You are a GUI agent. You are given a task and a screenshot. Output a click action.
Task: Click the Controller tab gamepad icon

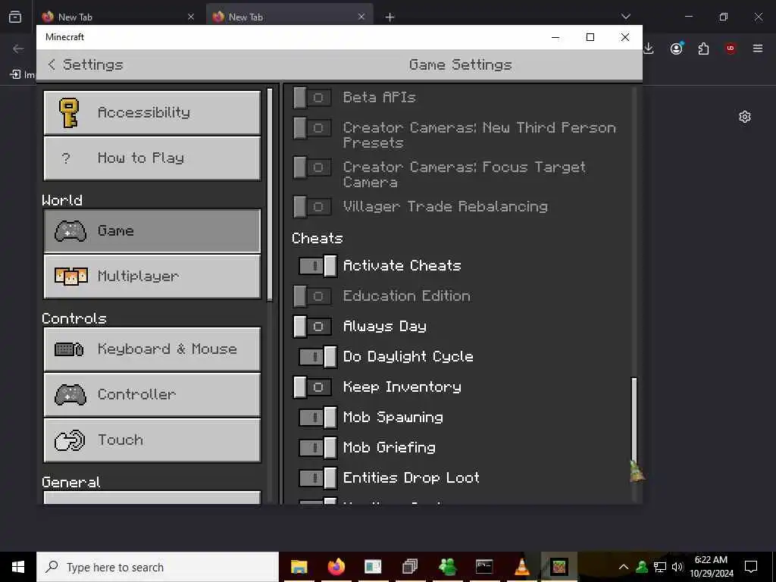[x=70, y=395]
